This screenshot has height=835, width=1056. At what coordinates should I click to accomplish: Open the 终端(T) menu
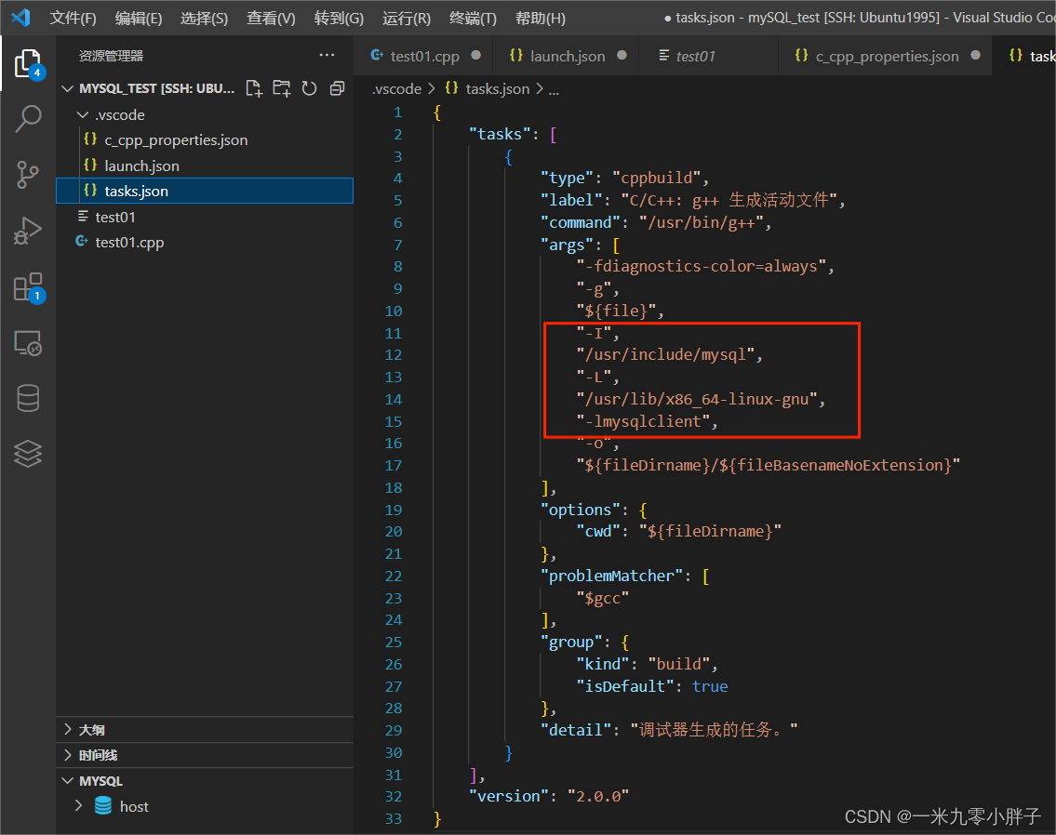473,18
